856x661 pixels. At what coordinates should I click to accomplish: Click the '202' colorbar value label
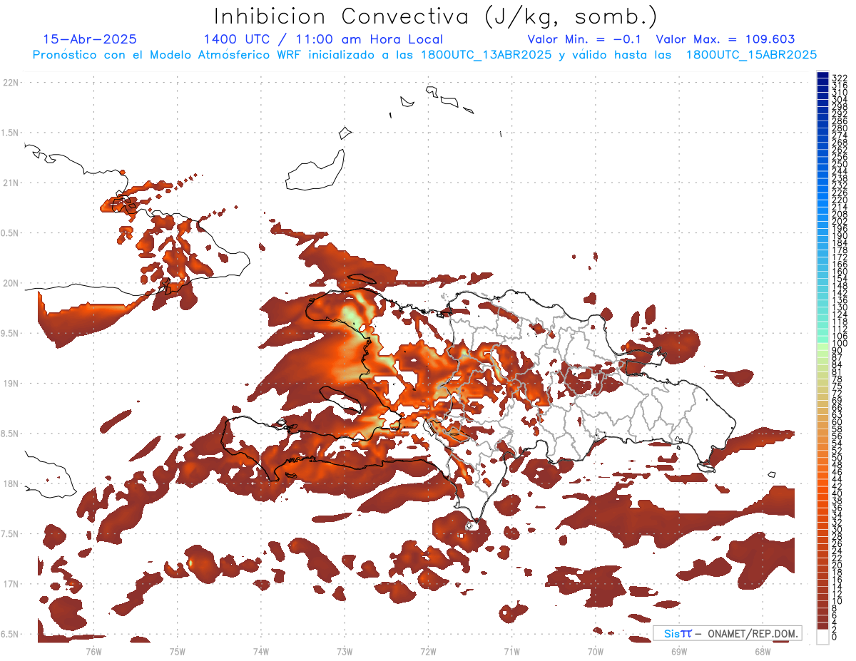click(x=840, y=221)
